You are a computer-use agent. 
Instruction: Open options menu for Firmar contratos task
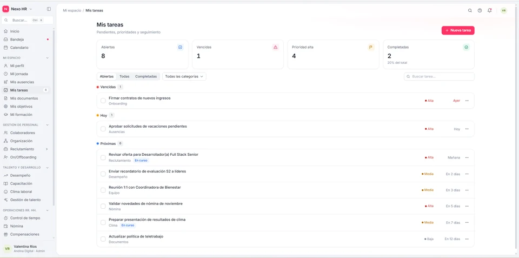click(467, 101)
